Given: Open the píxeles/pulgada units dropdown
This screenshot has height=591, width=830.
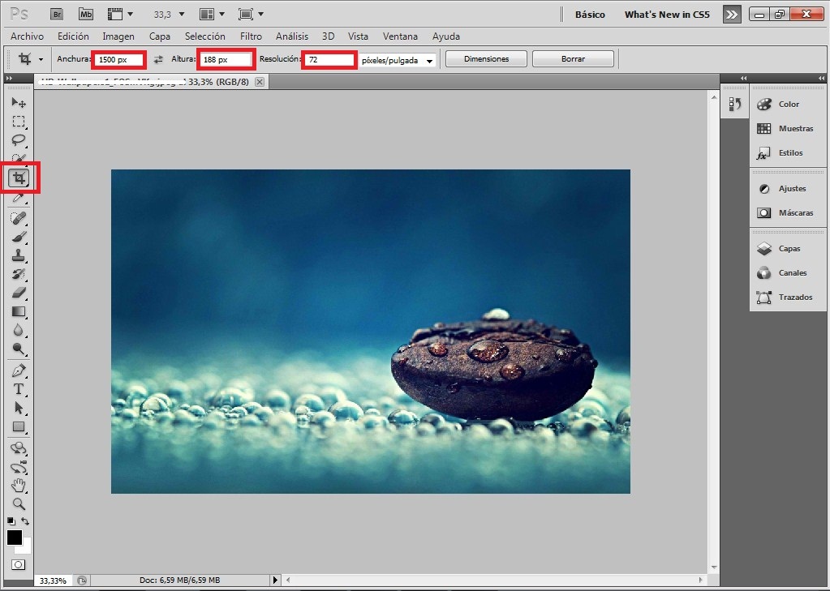Looking at the screenshot, I should [x=398, y=60].
